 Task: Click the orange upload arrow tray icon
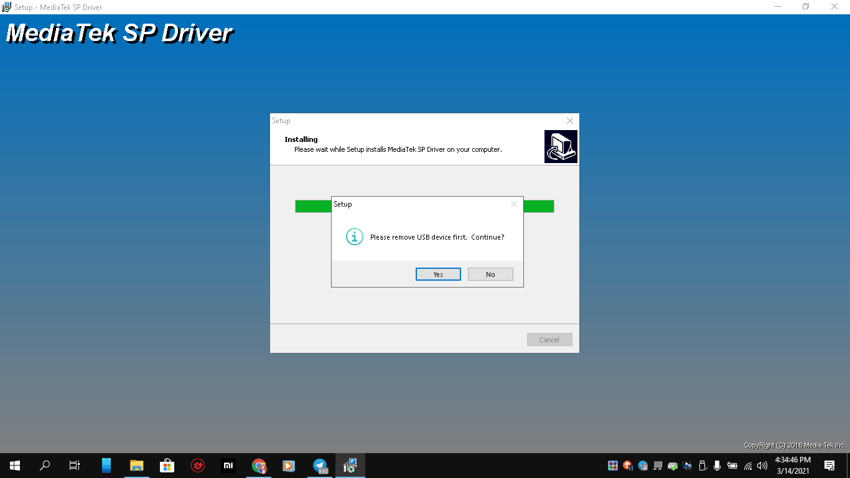[x=628, y=466]
